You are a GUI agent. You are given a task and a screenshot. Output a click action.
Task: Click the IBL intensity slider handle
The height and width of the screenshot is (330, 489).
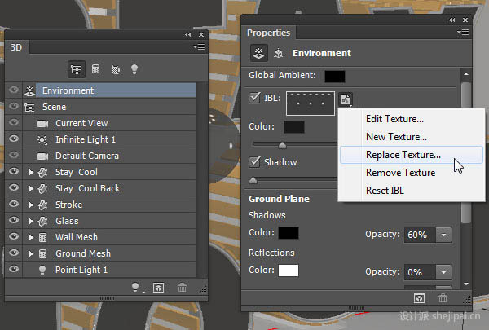[282, 145]
